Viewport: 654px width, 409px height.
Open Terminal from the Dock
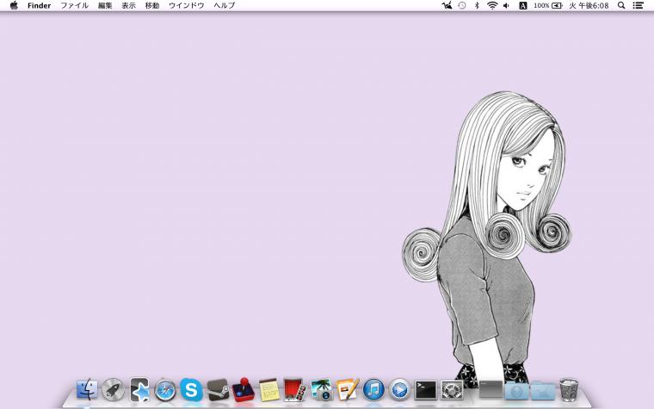click(x=426, y=390)
